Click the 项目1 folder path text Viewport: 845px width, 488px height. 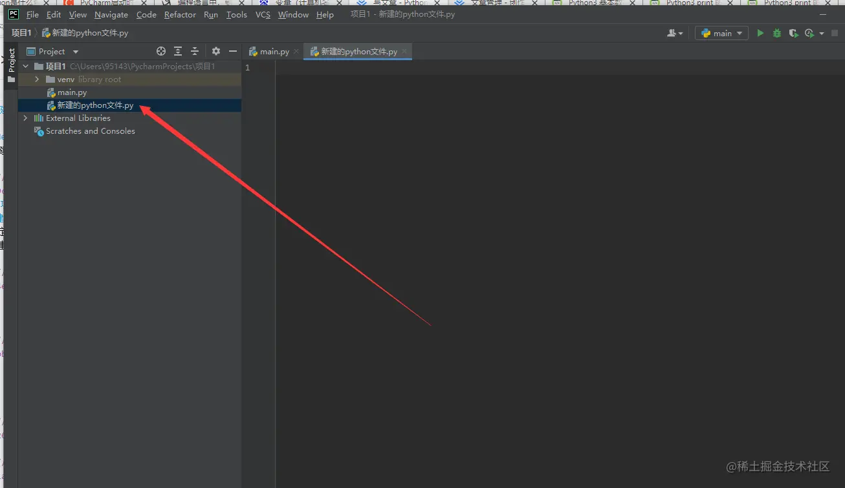142,67
